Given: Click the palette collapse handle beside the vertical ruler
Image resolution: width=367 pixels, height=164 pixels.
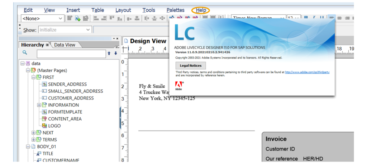Looking at the screenshot, I should click(120, 118).
